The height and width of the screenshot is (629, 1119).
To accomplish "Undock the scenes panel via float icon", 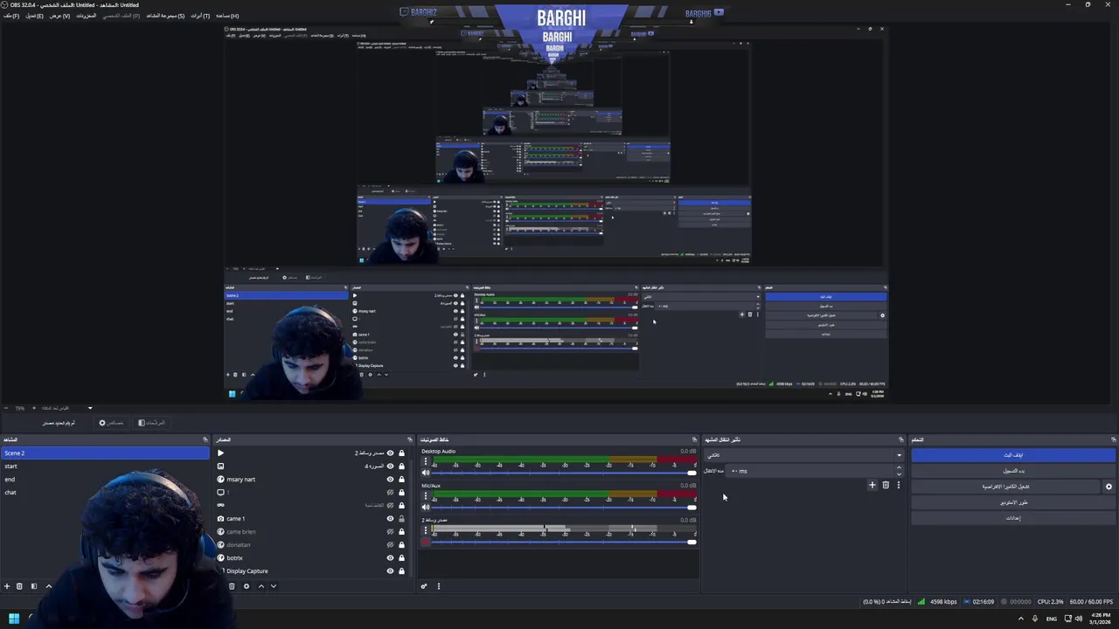I will click(x=205, y=439).
